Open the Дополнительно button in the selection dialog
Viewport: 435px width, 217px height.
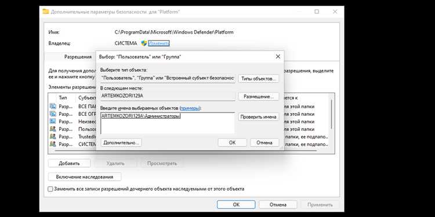click(x=121, y=143)
